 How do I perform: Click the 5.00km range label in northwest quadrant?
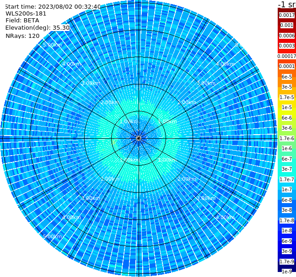52,45
